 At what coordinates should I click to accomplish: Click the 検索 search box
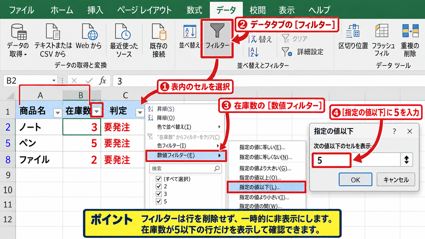coord(186,168)
